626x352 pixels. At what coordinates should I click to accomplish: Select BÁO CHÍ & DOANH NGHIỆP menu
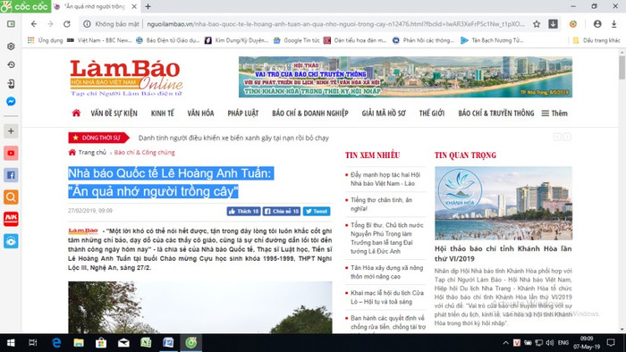tap(310, 113)
